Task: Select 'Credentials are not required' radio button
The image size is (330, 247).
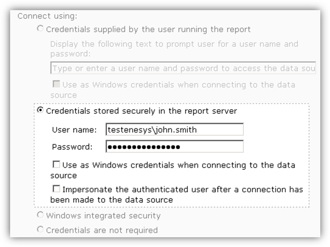Action: pyautogui.click(x=40, y=229)
